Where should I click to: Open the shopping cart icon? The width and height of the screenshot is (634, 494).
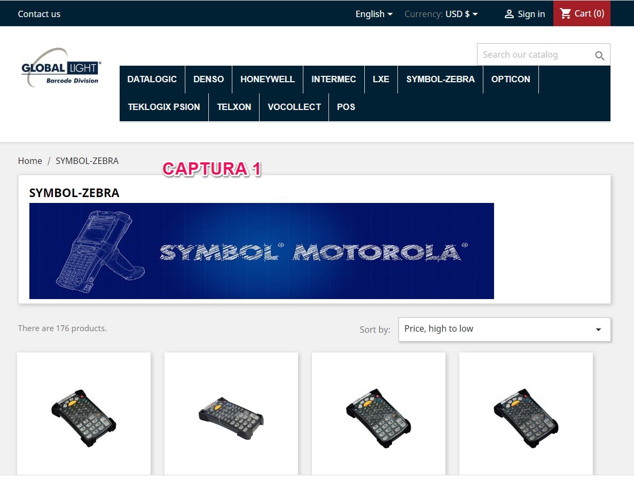point(566,13)
